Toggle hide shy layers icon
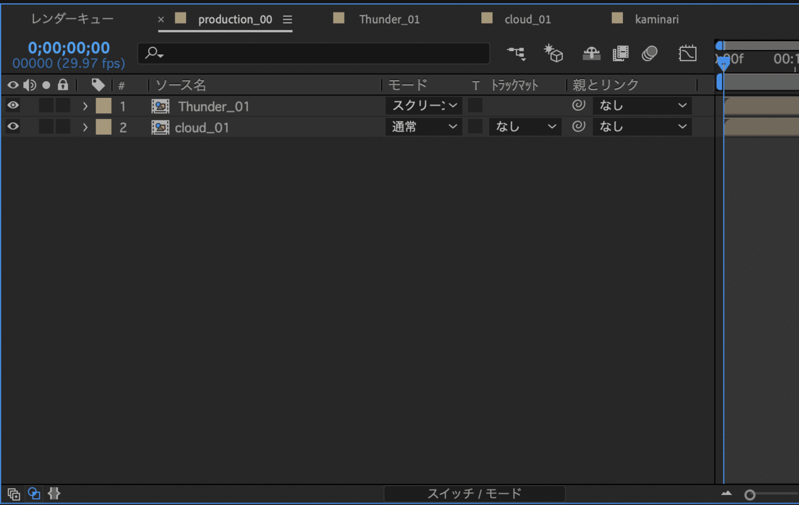 pyautogui.click(x=591, y=54)
